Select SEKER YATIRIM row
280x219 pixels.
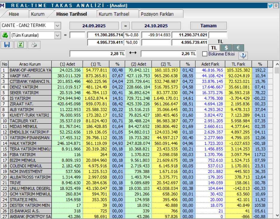(137, 93)
